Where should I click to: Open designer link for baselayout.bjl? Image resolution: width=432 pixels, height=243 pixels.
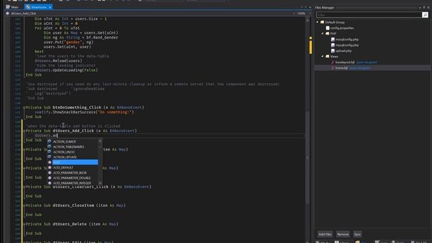pyautogui.click(x=367, y=62)
